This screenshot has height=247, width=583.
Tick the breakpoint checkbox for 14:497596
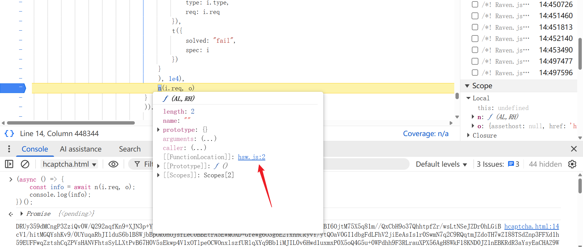pos(475,73)
